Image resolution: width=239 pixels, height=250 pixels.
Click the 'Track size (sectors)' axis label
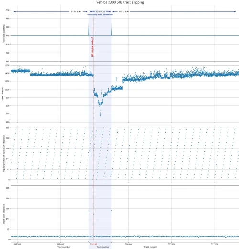coord(4,34)
